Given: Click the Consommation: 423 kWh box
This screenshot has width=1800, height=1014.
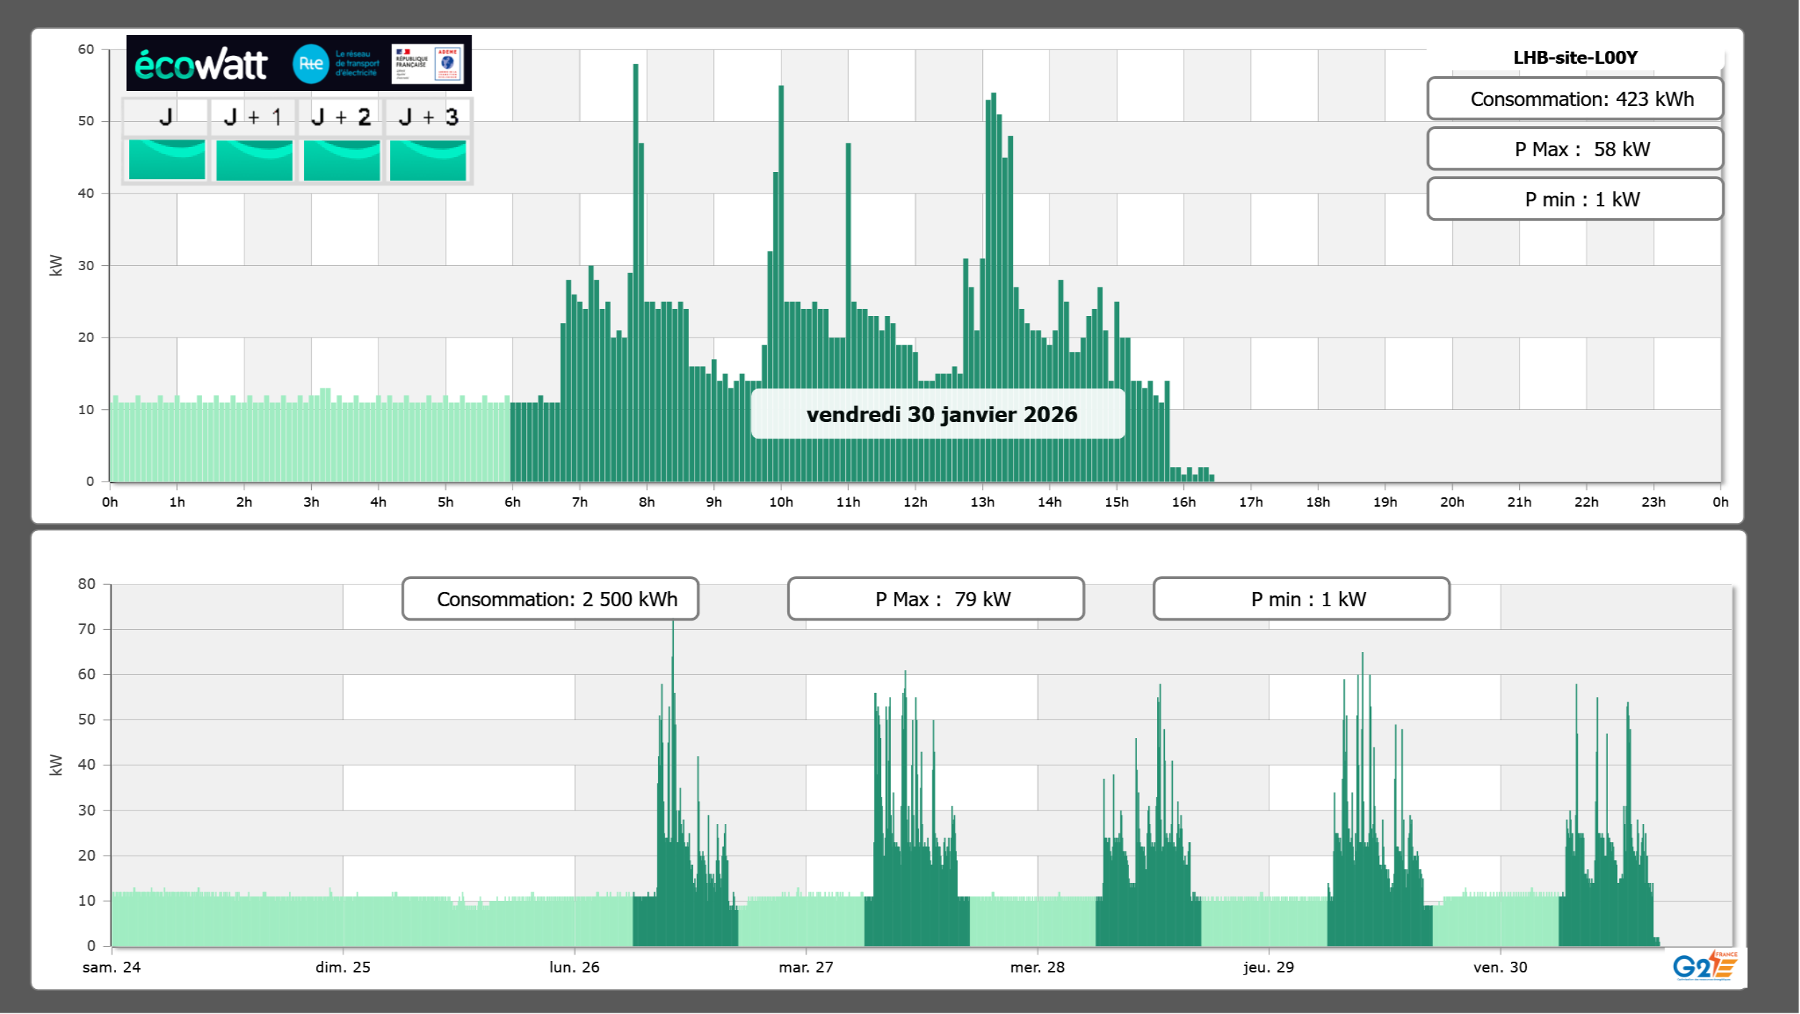Looking at the screenshot, I should click(1574, 99).
